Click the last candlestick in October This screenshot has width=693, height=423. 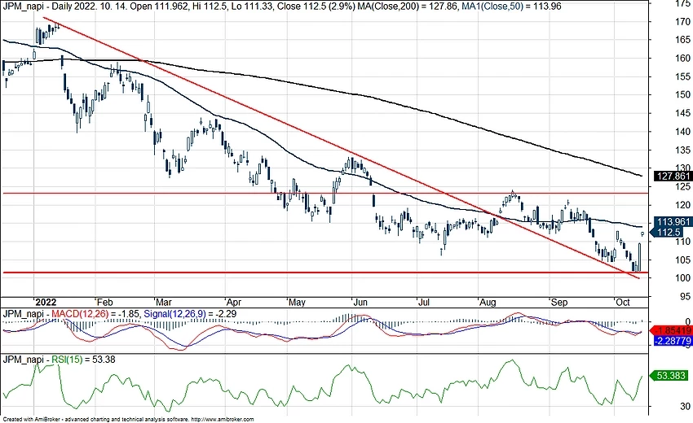click(642, 233)
